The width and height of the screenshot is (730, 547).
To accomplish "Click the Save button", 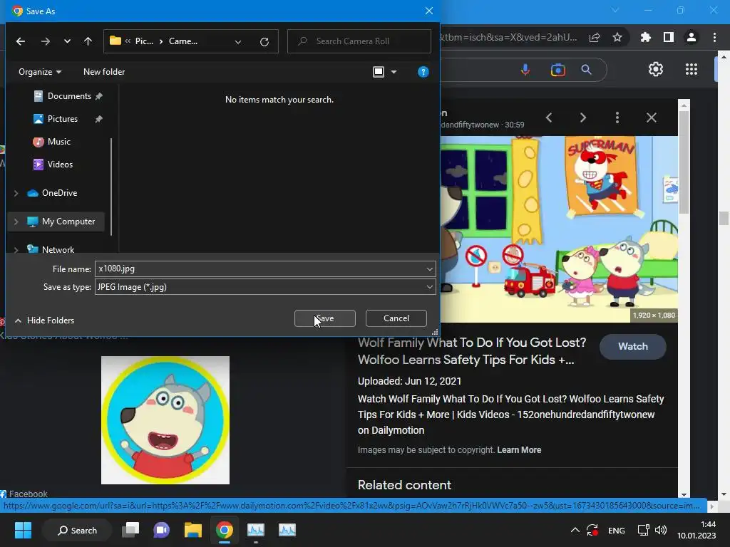I will [x=325, y=318].
